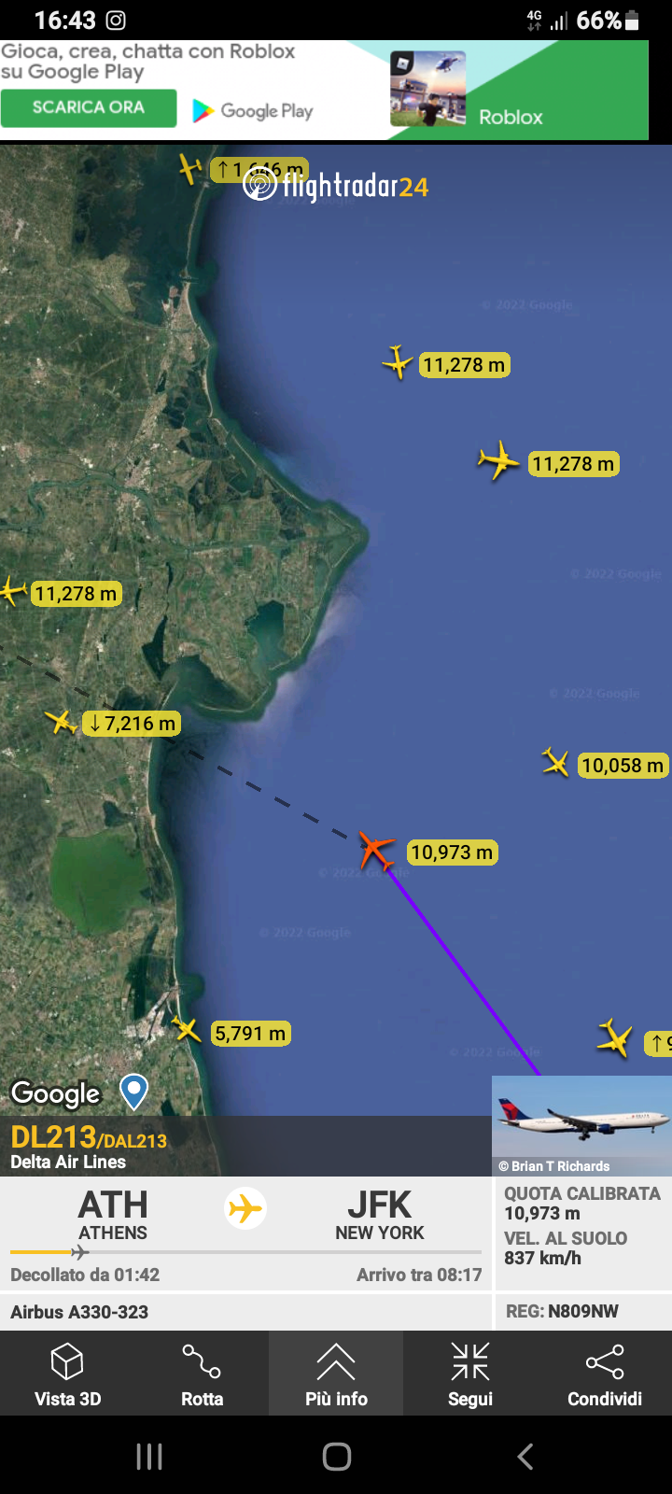
Task: Open Google Play link in ad
Action: pos(253,111)
